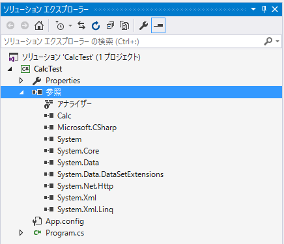Click the reference icon beside Microsoft.CSharp
Screen dimensions: 284x244
49,128
